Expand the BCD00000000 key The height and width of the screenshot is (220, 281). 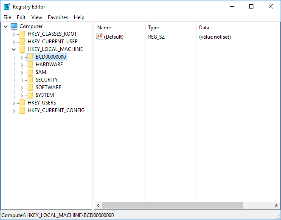coord(22,57)
